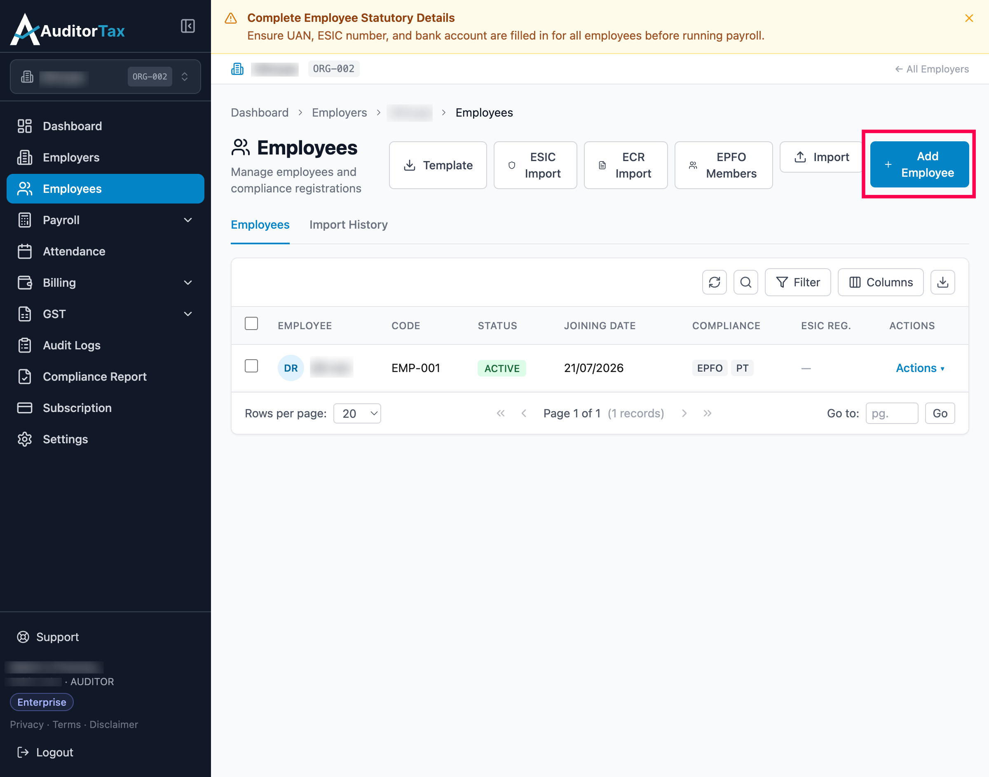Image resolution: width=989 pixels, height=777 pixels.
Task: Jump to last page double arrow
Action: tap(707, 413)
